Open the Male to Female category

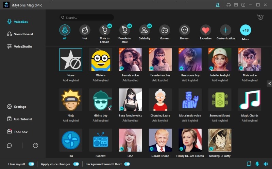[x=105, y=30]
